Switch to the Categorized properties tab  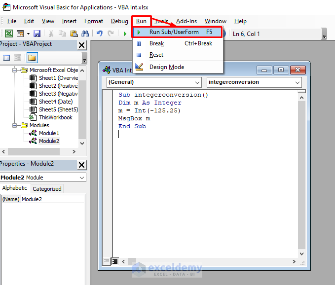(47, 189)
